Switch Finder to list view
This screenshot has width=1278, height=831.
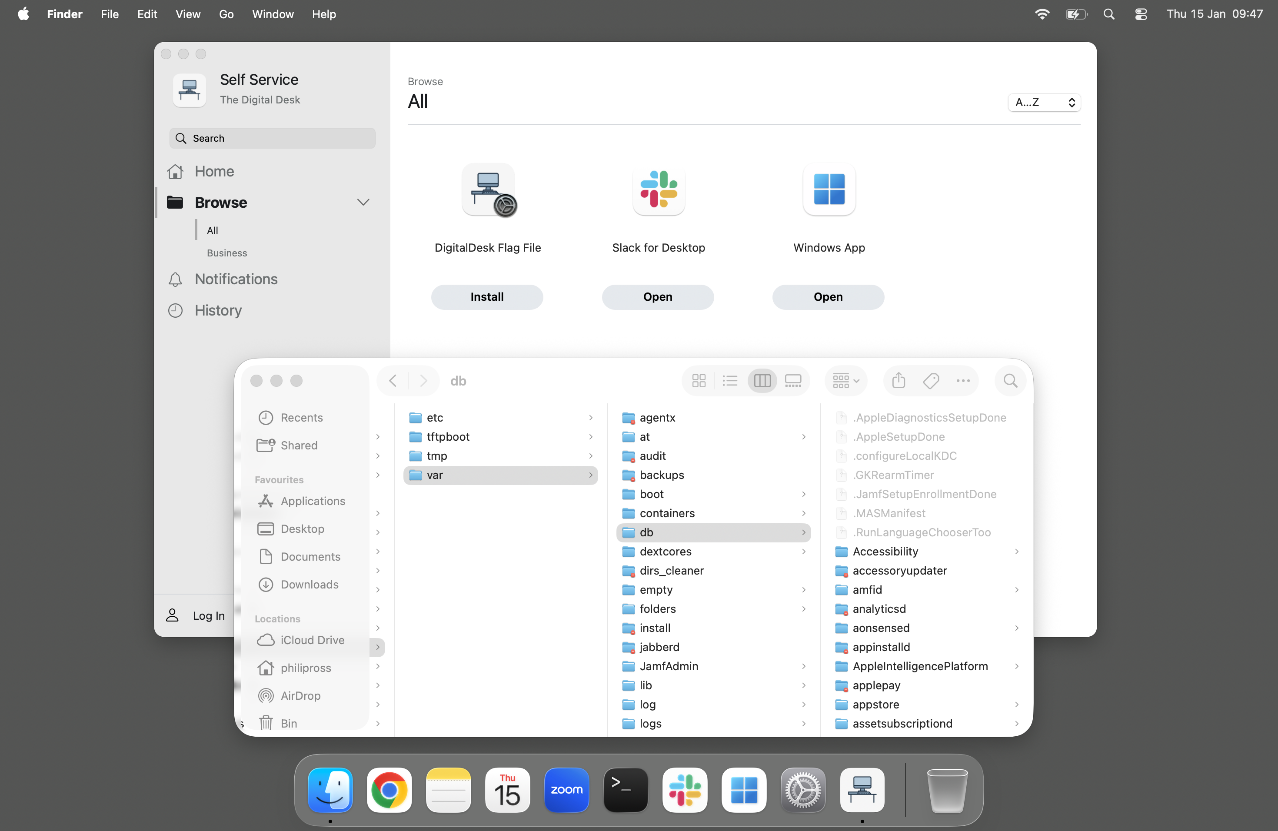point(730,381)
